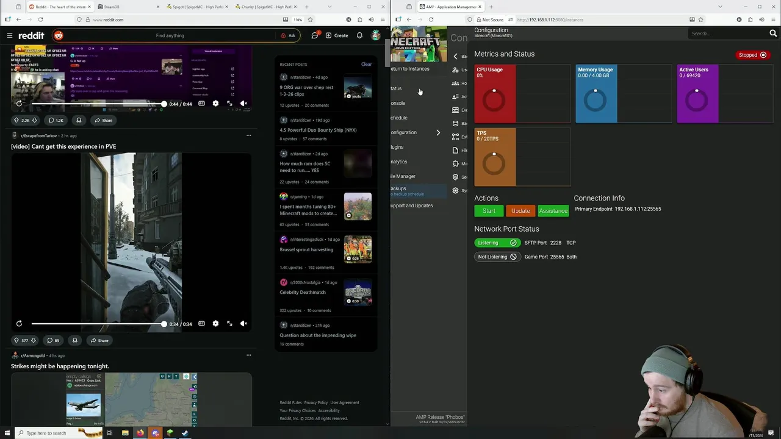
Task: Give award on the 2.2K-vote post
Action: click(79, 120)
